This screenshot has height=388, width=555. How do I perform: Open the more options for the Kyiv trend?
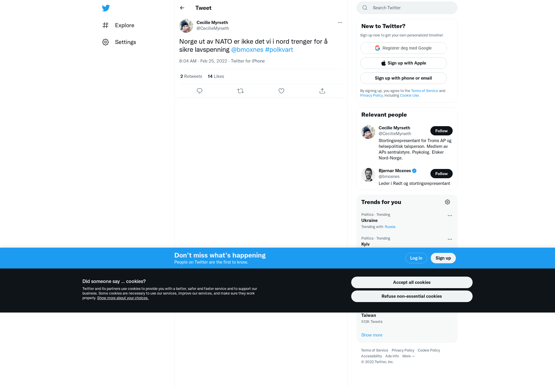(450, 239)
